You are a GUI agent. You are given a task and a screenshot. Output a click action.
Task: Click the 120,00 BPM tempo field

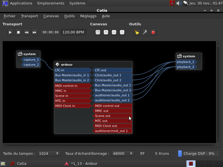[73, 32]
